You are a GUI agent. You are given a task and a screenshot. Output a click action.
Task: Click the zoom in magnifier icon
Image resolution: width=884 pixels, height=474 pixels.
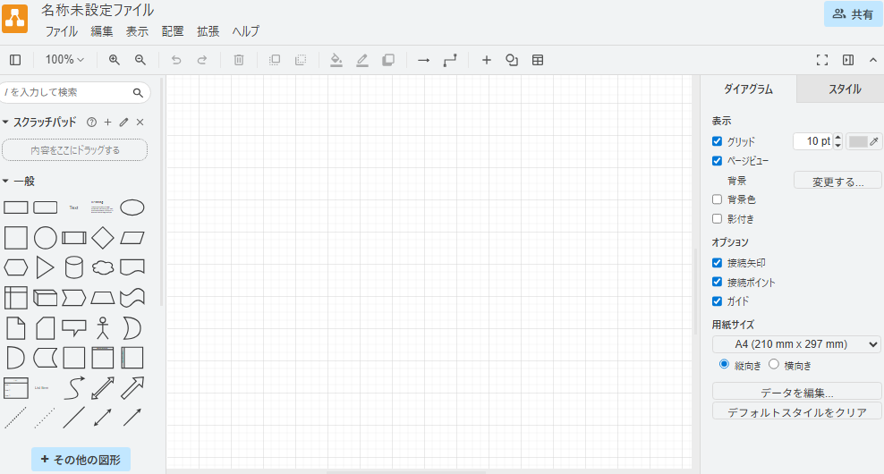[x=114, y=60]
